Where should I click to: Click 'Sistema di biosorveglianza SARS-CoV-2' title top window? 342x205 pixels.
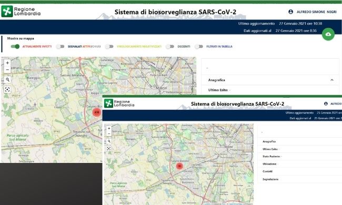tap(175, 12)
